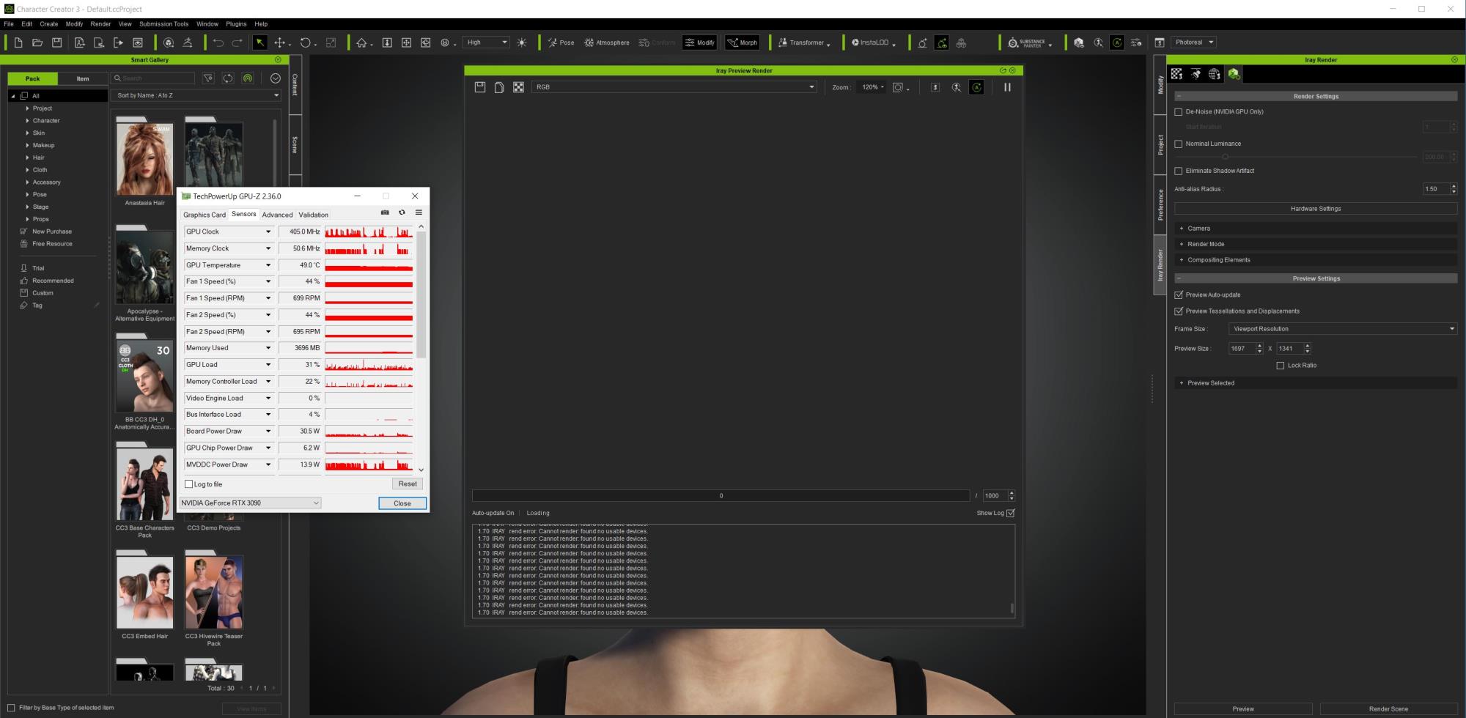The height and width of the screenshot is (718, 1466).
Task: Click the Nominal Luminance slider
Action: [x=1226, y=157]
